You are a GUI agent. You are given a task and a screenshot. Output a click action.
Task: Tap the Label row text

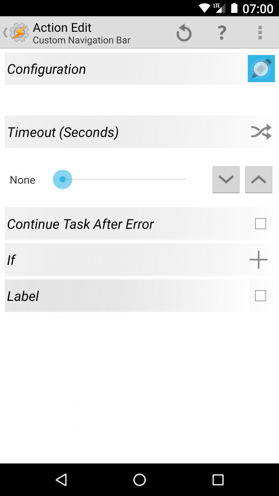(x=23, y=296)
